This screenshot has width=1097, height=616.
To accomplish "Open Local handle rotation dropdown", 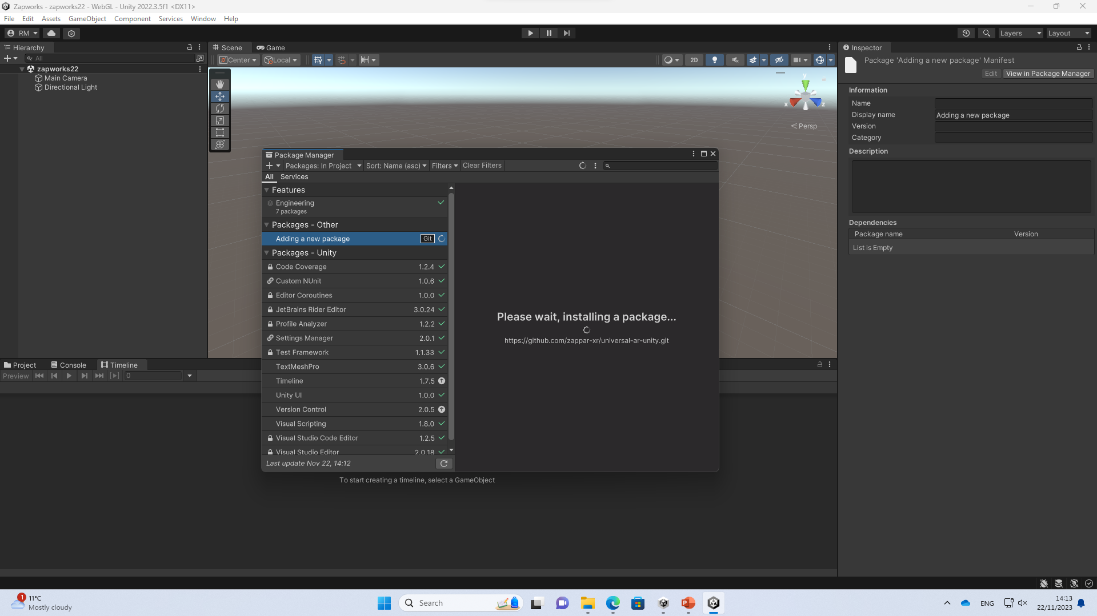I will 281,60.
